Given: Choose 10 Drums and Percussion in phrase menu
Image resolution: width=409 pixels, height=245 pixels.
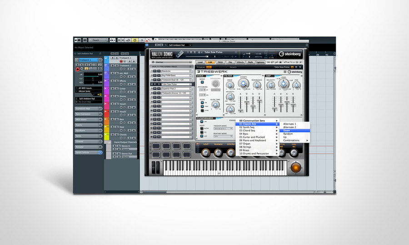Looking at the screenshot, I should tap(258, 154).
